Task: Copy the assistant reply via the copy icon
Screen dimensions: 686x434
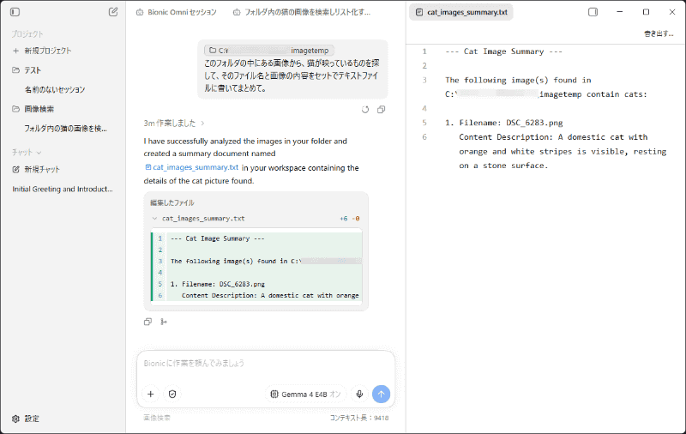Action: [147, 322]
